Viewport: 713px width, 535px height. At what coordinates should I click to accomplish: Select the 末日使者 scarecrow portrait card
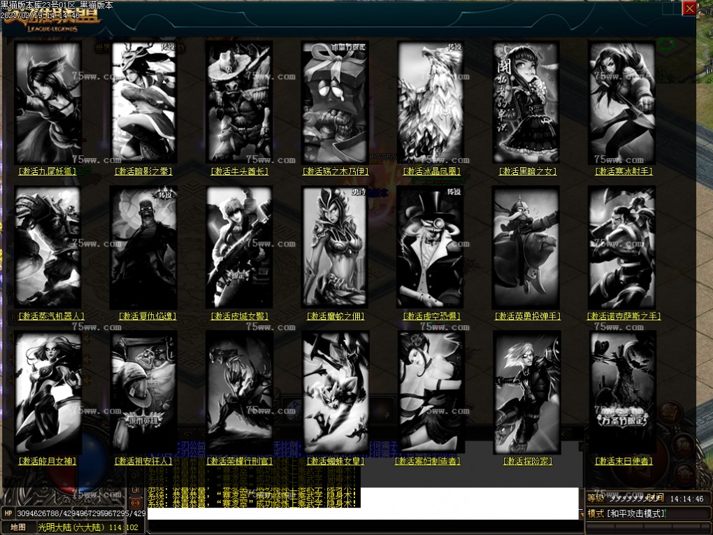622,392
